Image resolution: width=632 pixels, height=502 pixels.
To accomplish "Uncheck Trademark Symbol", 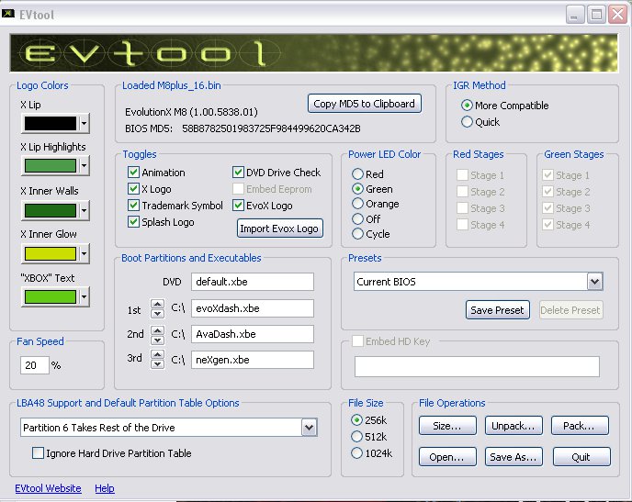I will coord(133,206).
